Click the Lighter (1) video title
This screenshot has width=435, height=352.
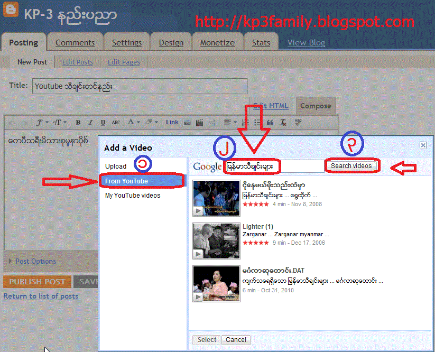(258, 226)
